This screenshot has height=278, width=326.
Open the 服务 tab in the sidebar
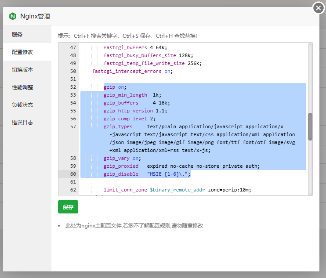point(17,35)
